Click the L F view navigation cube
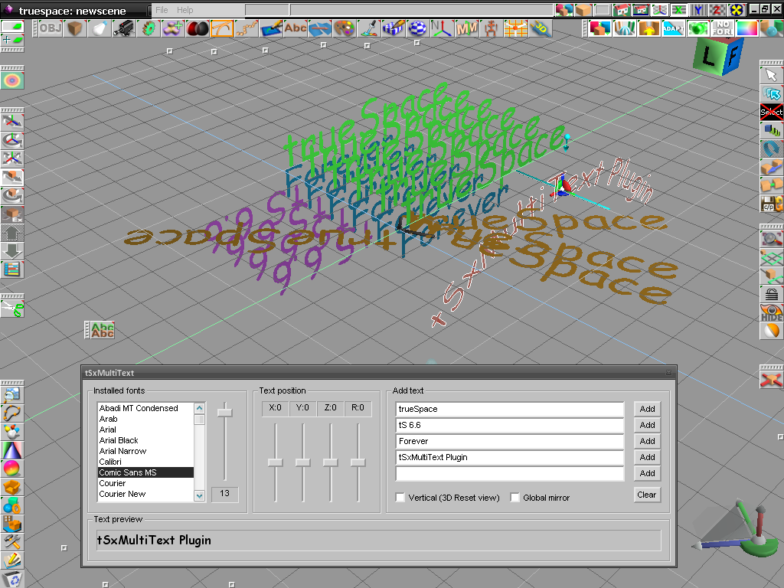The height and width of the screenshot is (588, 784). click(x=718, y=56)
